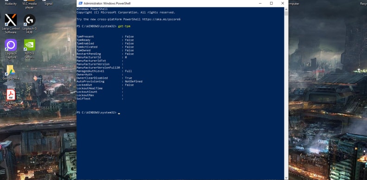Minimize the PowerShell window
Screen dimensions: 367x180
click(x=260, y=3)
